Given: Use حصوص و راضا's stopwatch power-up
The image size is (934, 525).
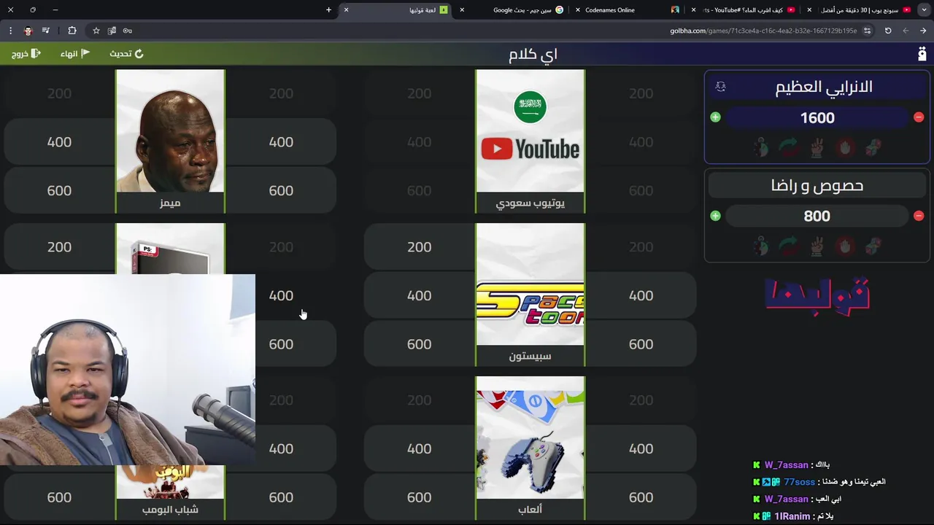Looking at the screenshot, I should pos(760,246).
